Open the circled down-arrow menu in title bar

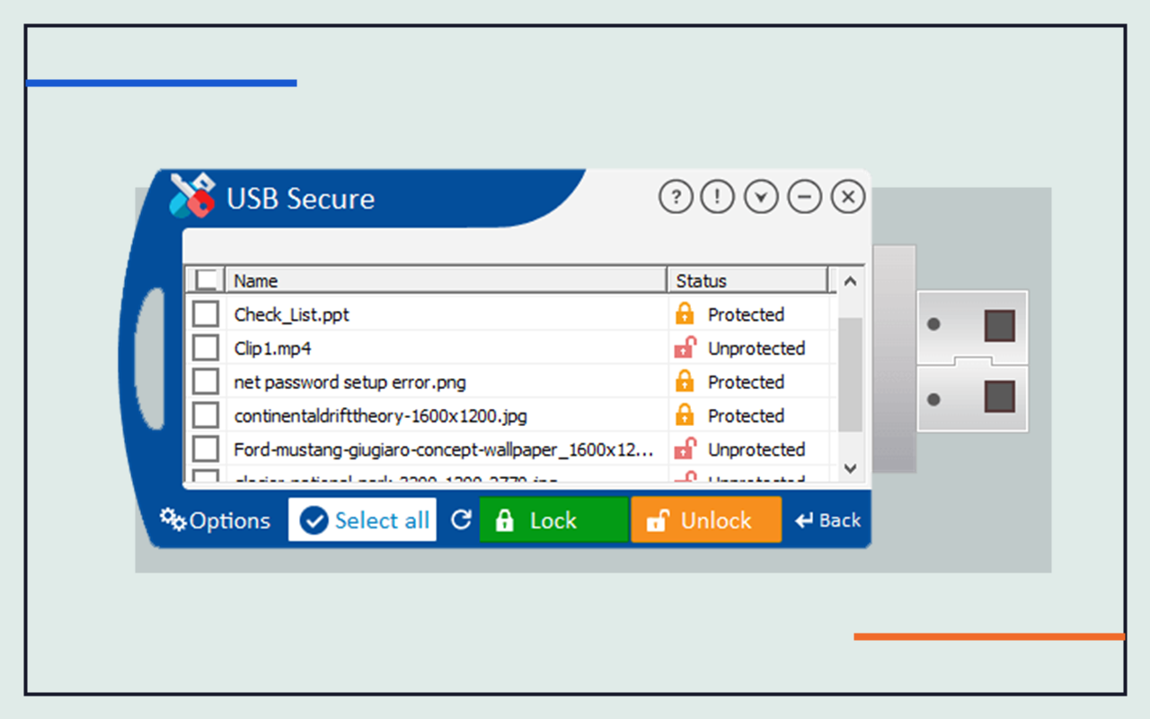coord(761,196)
